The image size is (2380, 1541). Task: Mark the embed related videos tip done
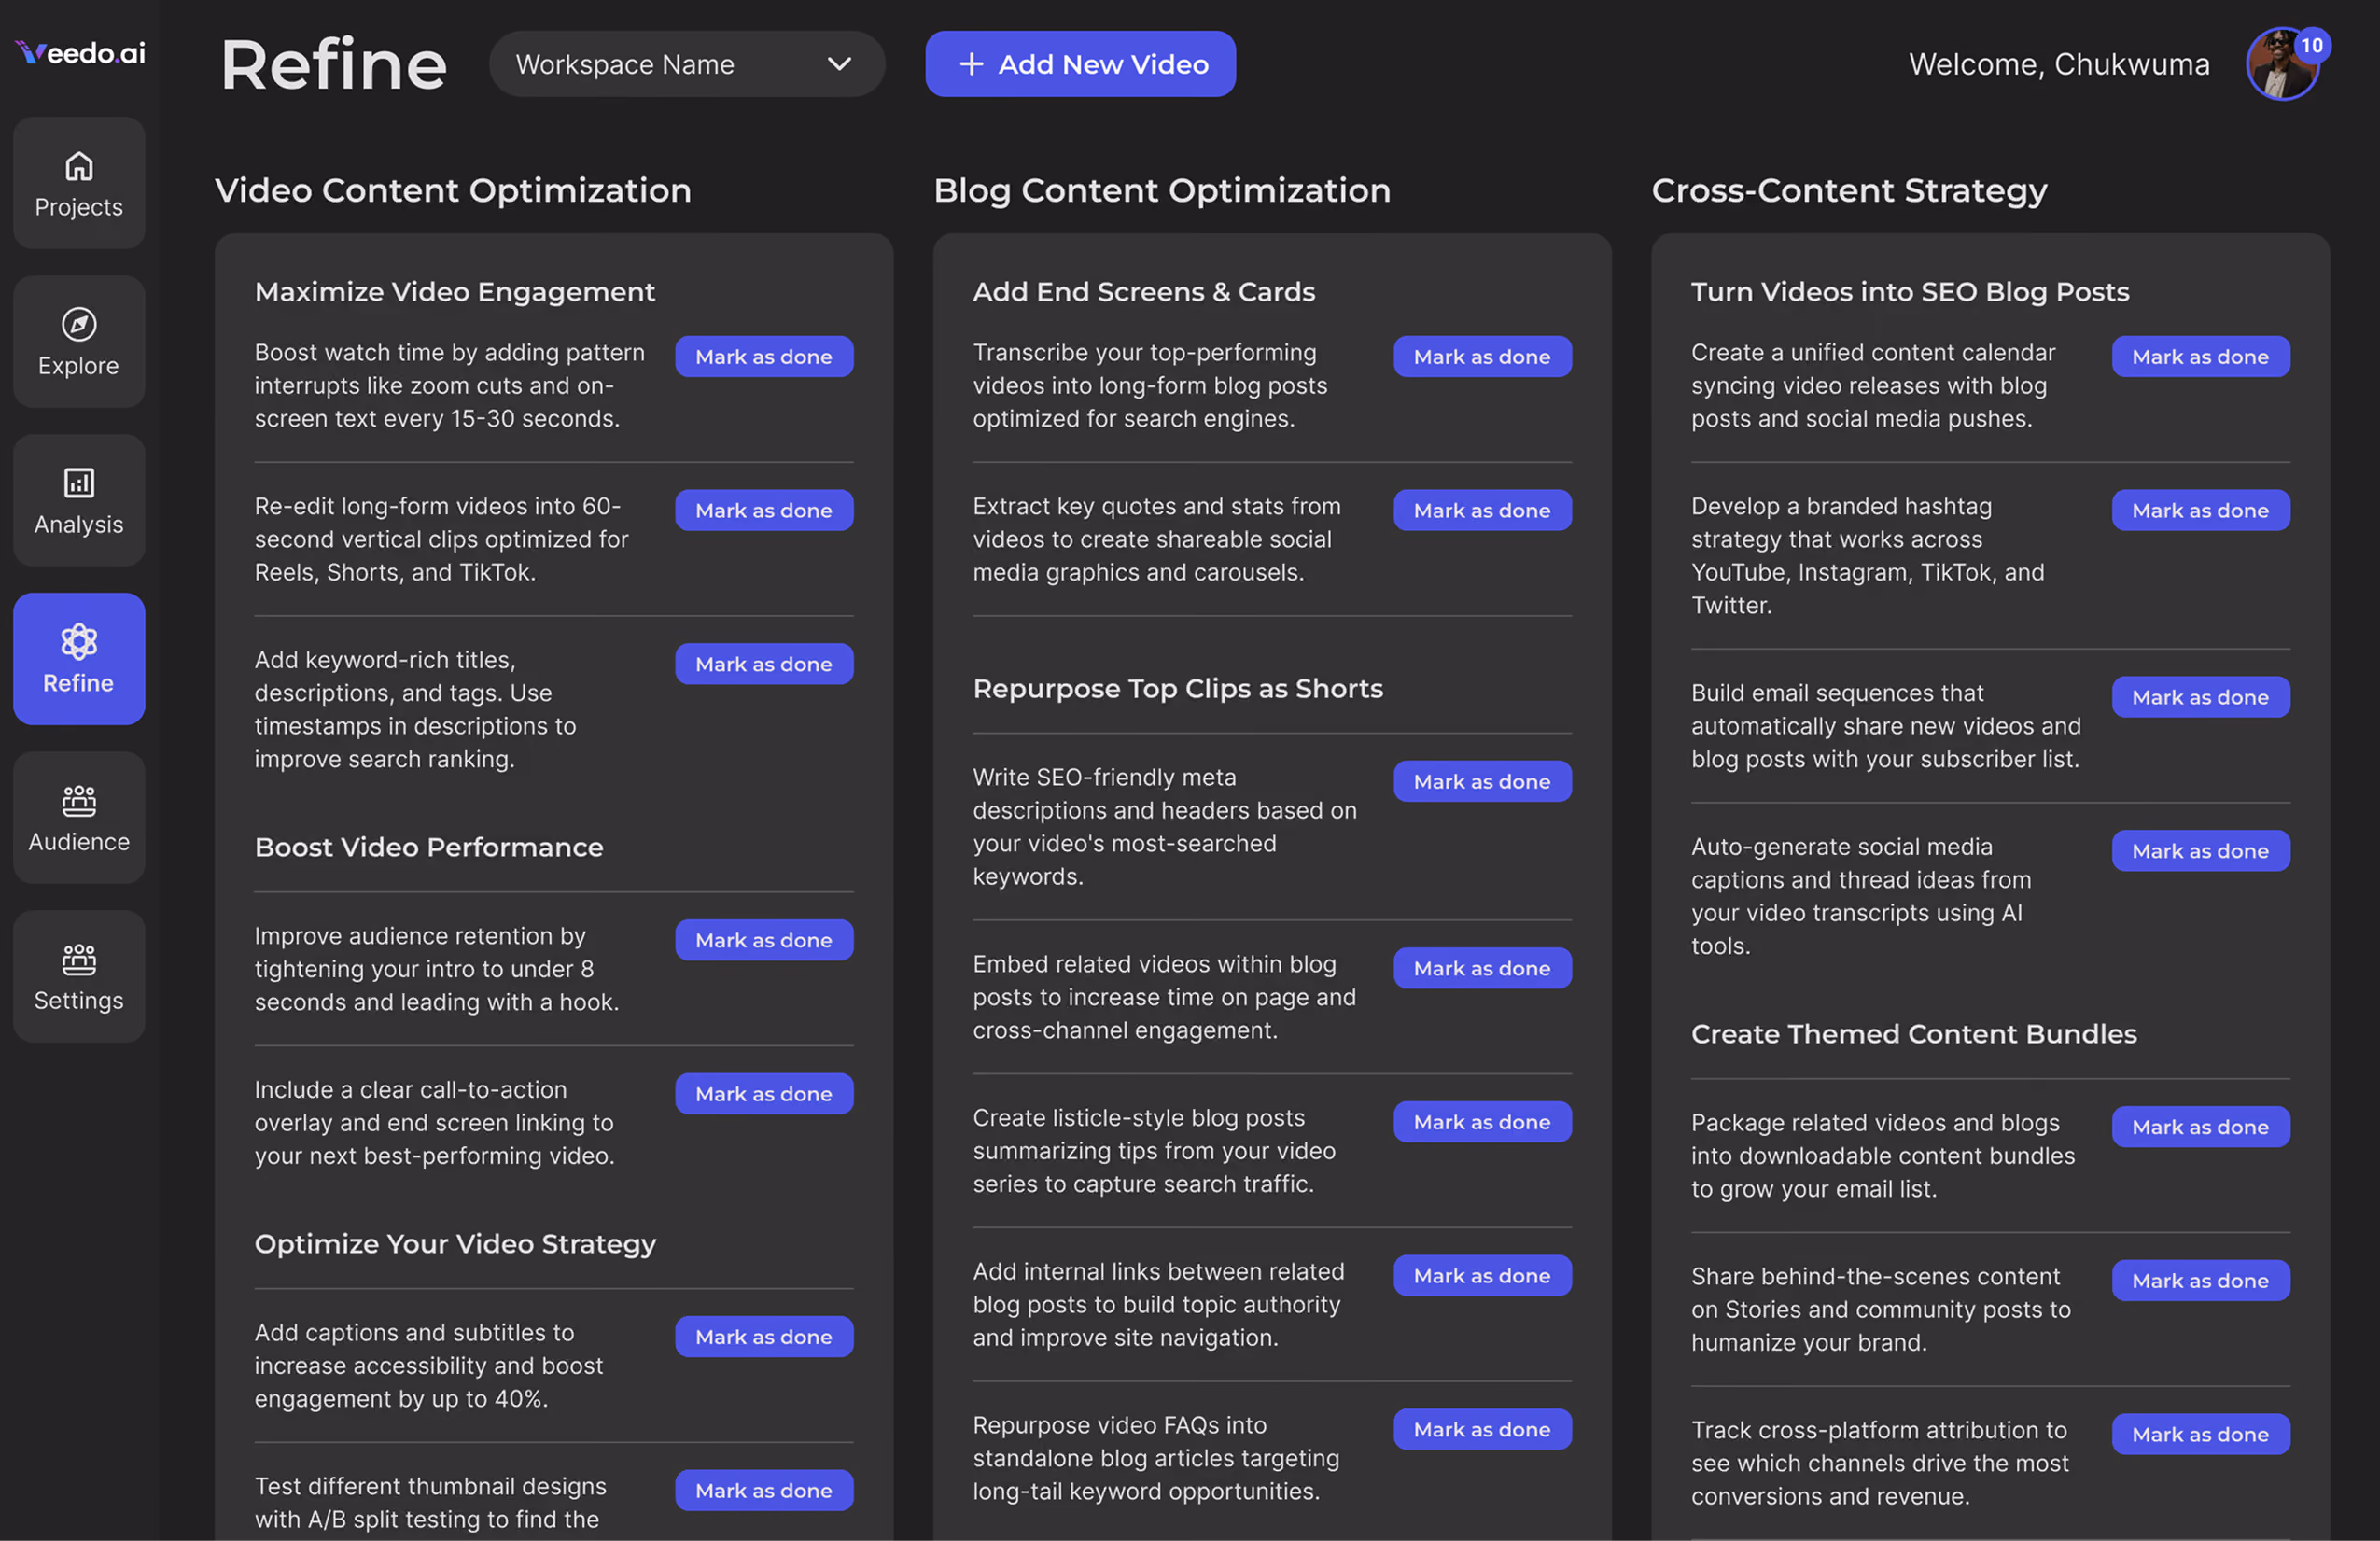pos(1482,968)
